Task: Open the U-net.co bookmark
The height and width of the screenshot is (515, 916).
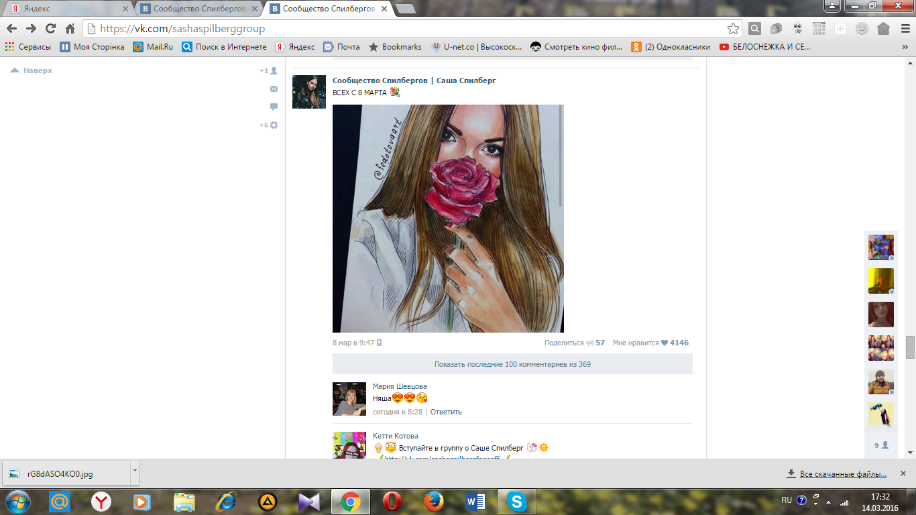Action: tap(476, 47)
